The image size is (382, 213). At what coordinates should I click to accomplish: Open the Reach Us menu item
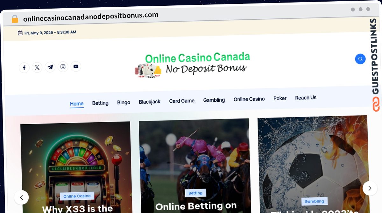coord(306,98)
